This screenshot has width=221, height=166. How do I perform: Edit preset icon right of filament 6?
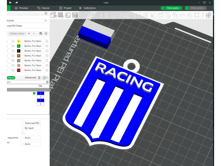[47, 51]
